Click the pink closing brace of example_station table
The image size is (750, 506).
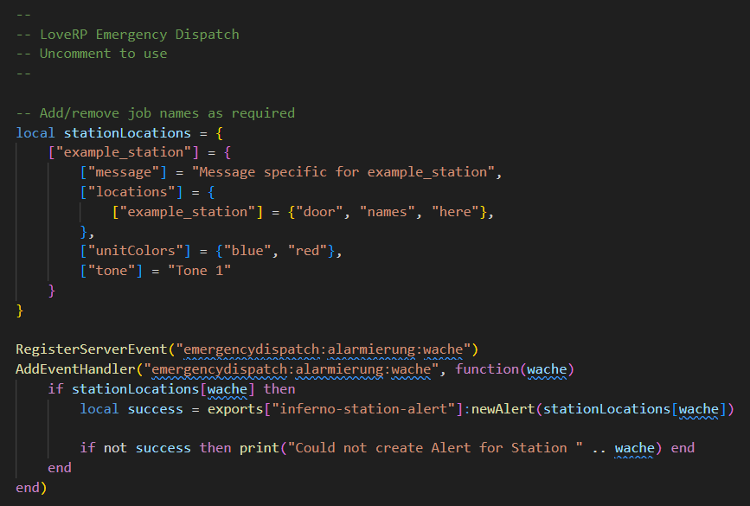point(52,291)
